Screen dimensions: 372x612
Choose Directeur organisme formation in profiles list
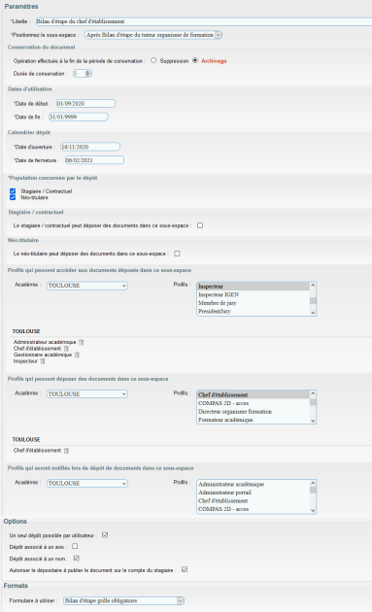coord(254,411)
